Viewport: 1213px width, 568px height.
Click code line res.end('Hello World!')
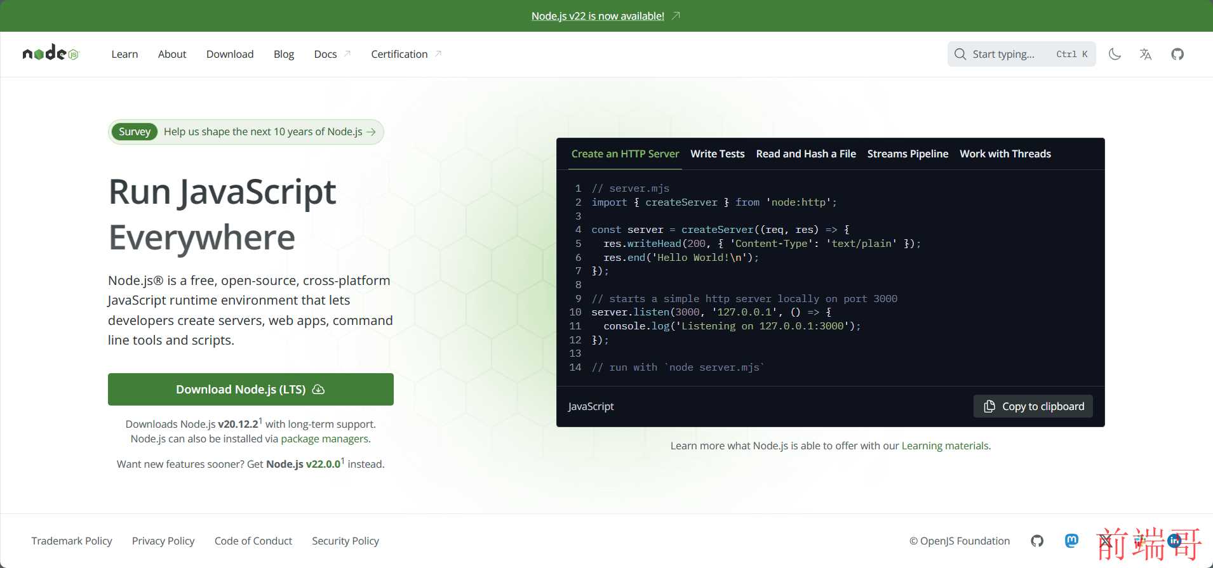click(x=681, y=258)
